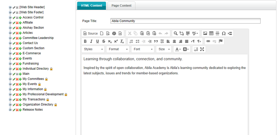Click the Select All icon
Screen dimensions: 278x135
(x=188, y=33)
